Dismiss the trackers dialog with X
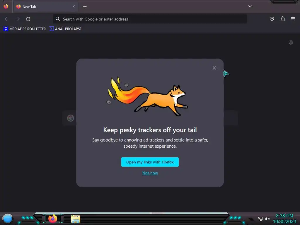 [214, 68]
